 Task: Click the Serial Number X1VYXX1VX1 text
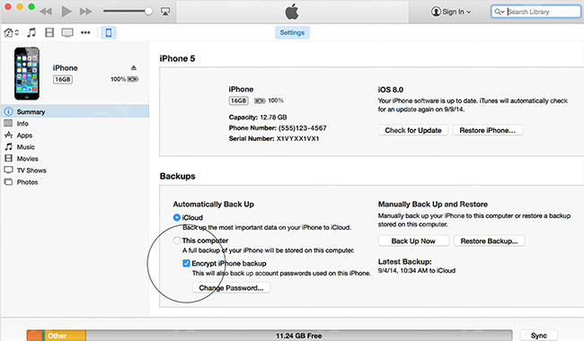point(274,139)
